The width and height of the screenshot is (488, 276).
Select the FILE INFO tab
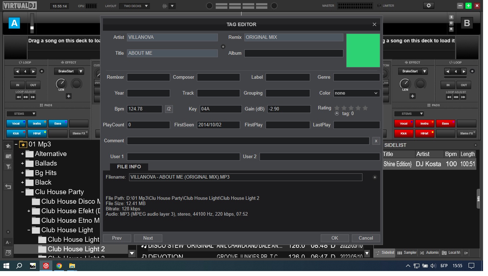[129, 167]
